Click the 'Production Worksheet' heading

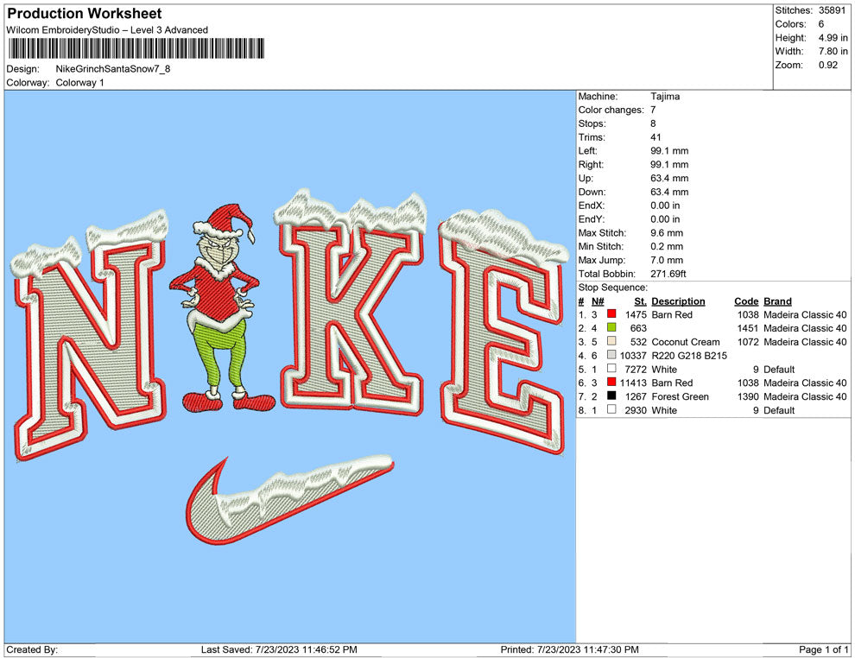(x=85, y=14)
